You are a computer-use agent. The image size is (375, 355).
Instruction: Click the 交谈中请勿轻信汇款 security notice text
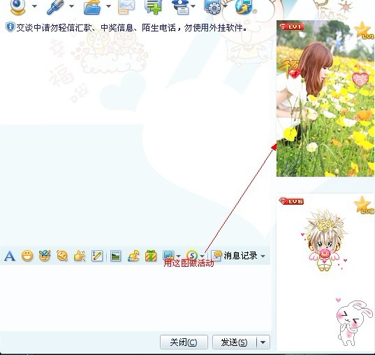click(x=131, y=28)
